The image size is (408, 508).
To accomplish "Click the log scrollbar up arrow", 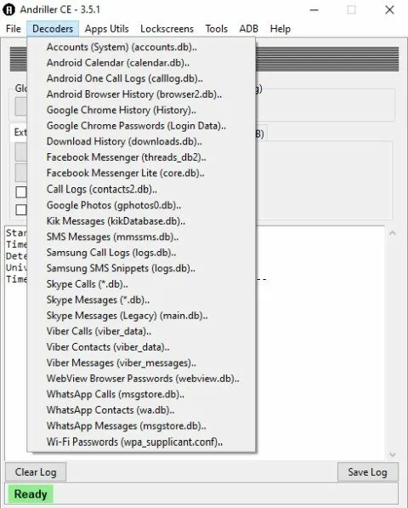I will [x=393, y=233].
